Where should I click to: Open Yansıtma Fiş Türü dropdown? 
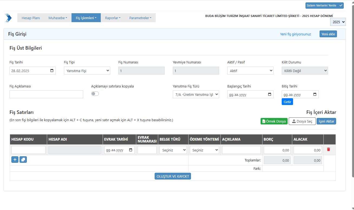point(196,94)
